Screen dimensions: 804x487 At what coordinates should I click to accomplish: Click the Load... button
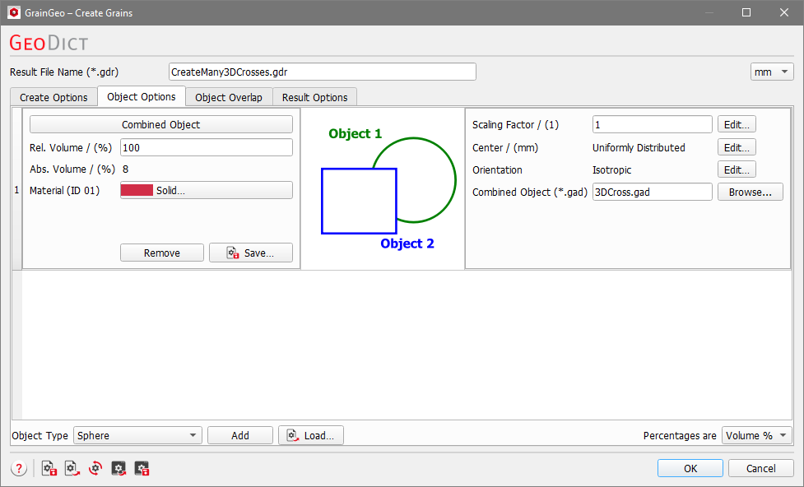point(311,435)
